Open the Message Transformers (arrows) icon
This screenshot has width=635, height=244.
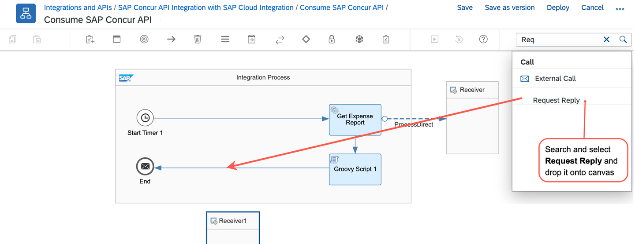(280, 40)
